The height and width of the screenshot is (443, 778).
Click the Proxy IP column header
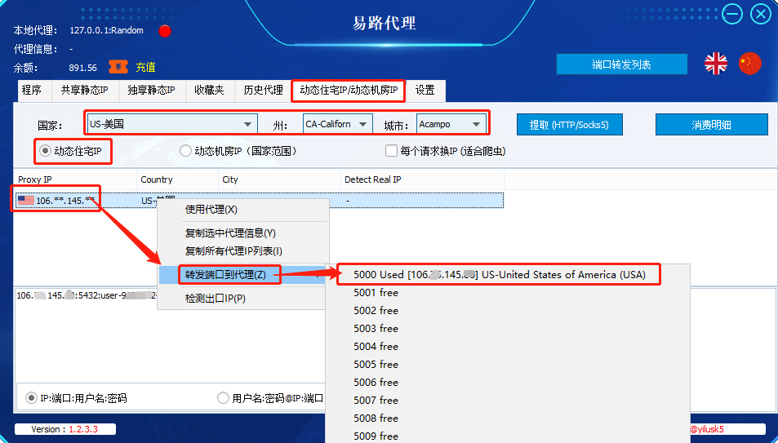click(75, 179)
